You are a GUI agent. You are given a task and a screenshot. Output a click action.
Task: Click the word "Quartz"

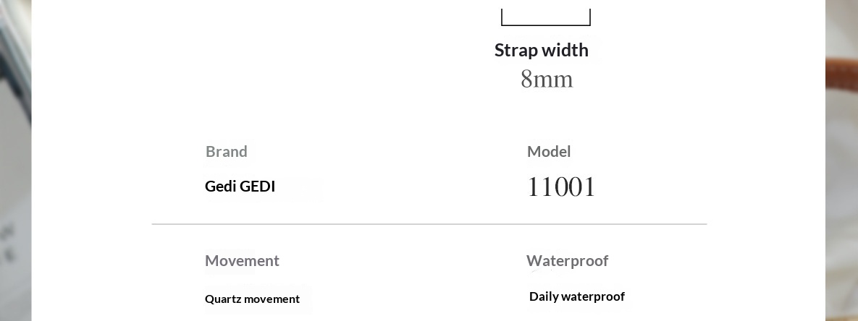(x=223, y=299)
